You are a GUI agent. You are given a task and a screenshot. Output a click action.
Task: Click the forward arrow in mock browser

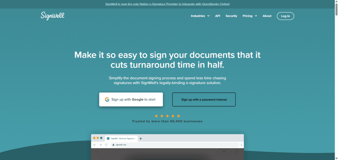click(x=100, y=145)
